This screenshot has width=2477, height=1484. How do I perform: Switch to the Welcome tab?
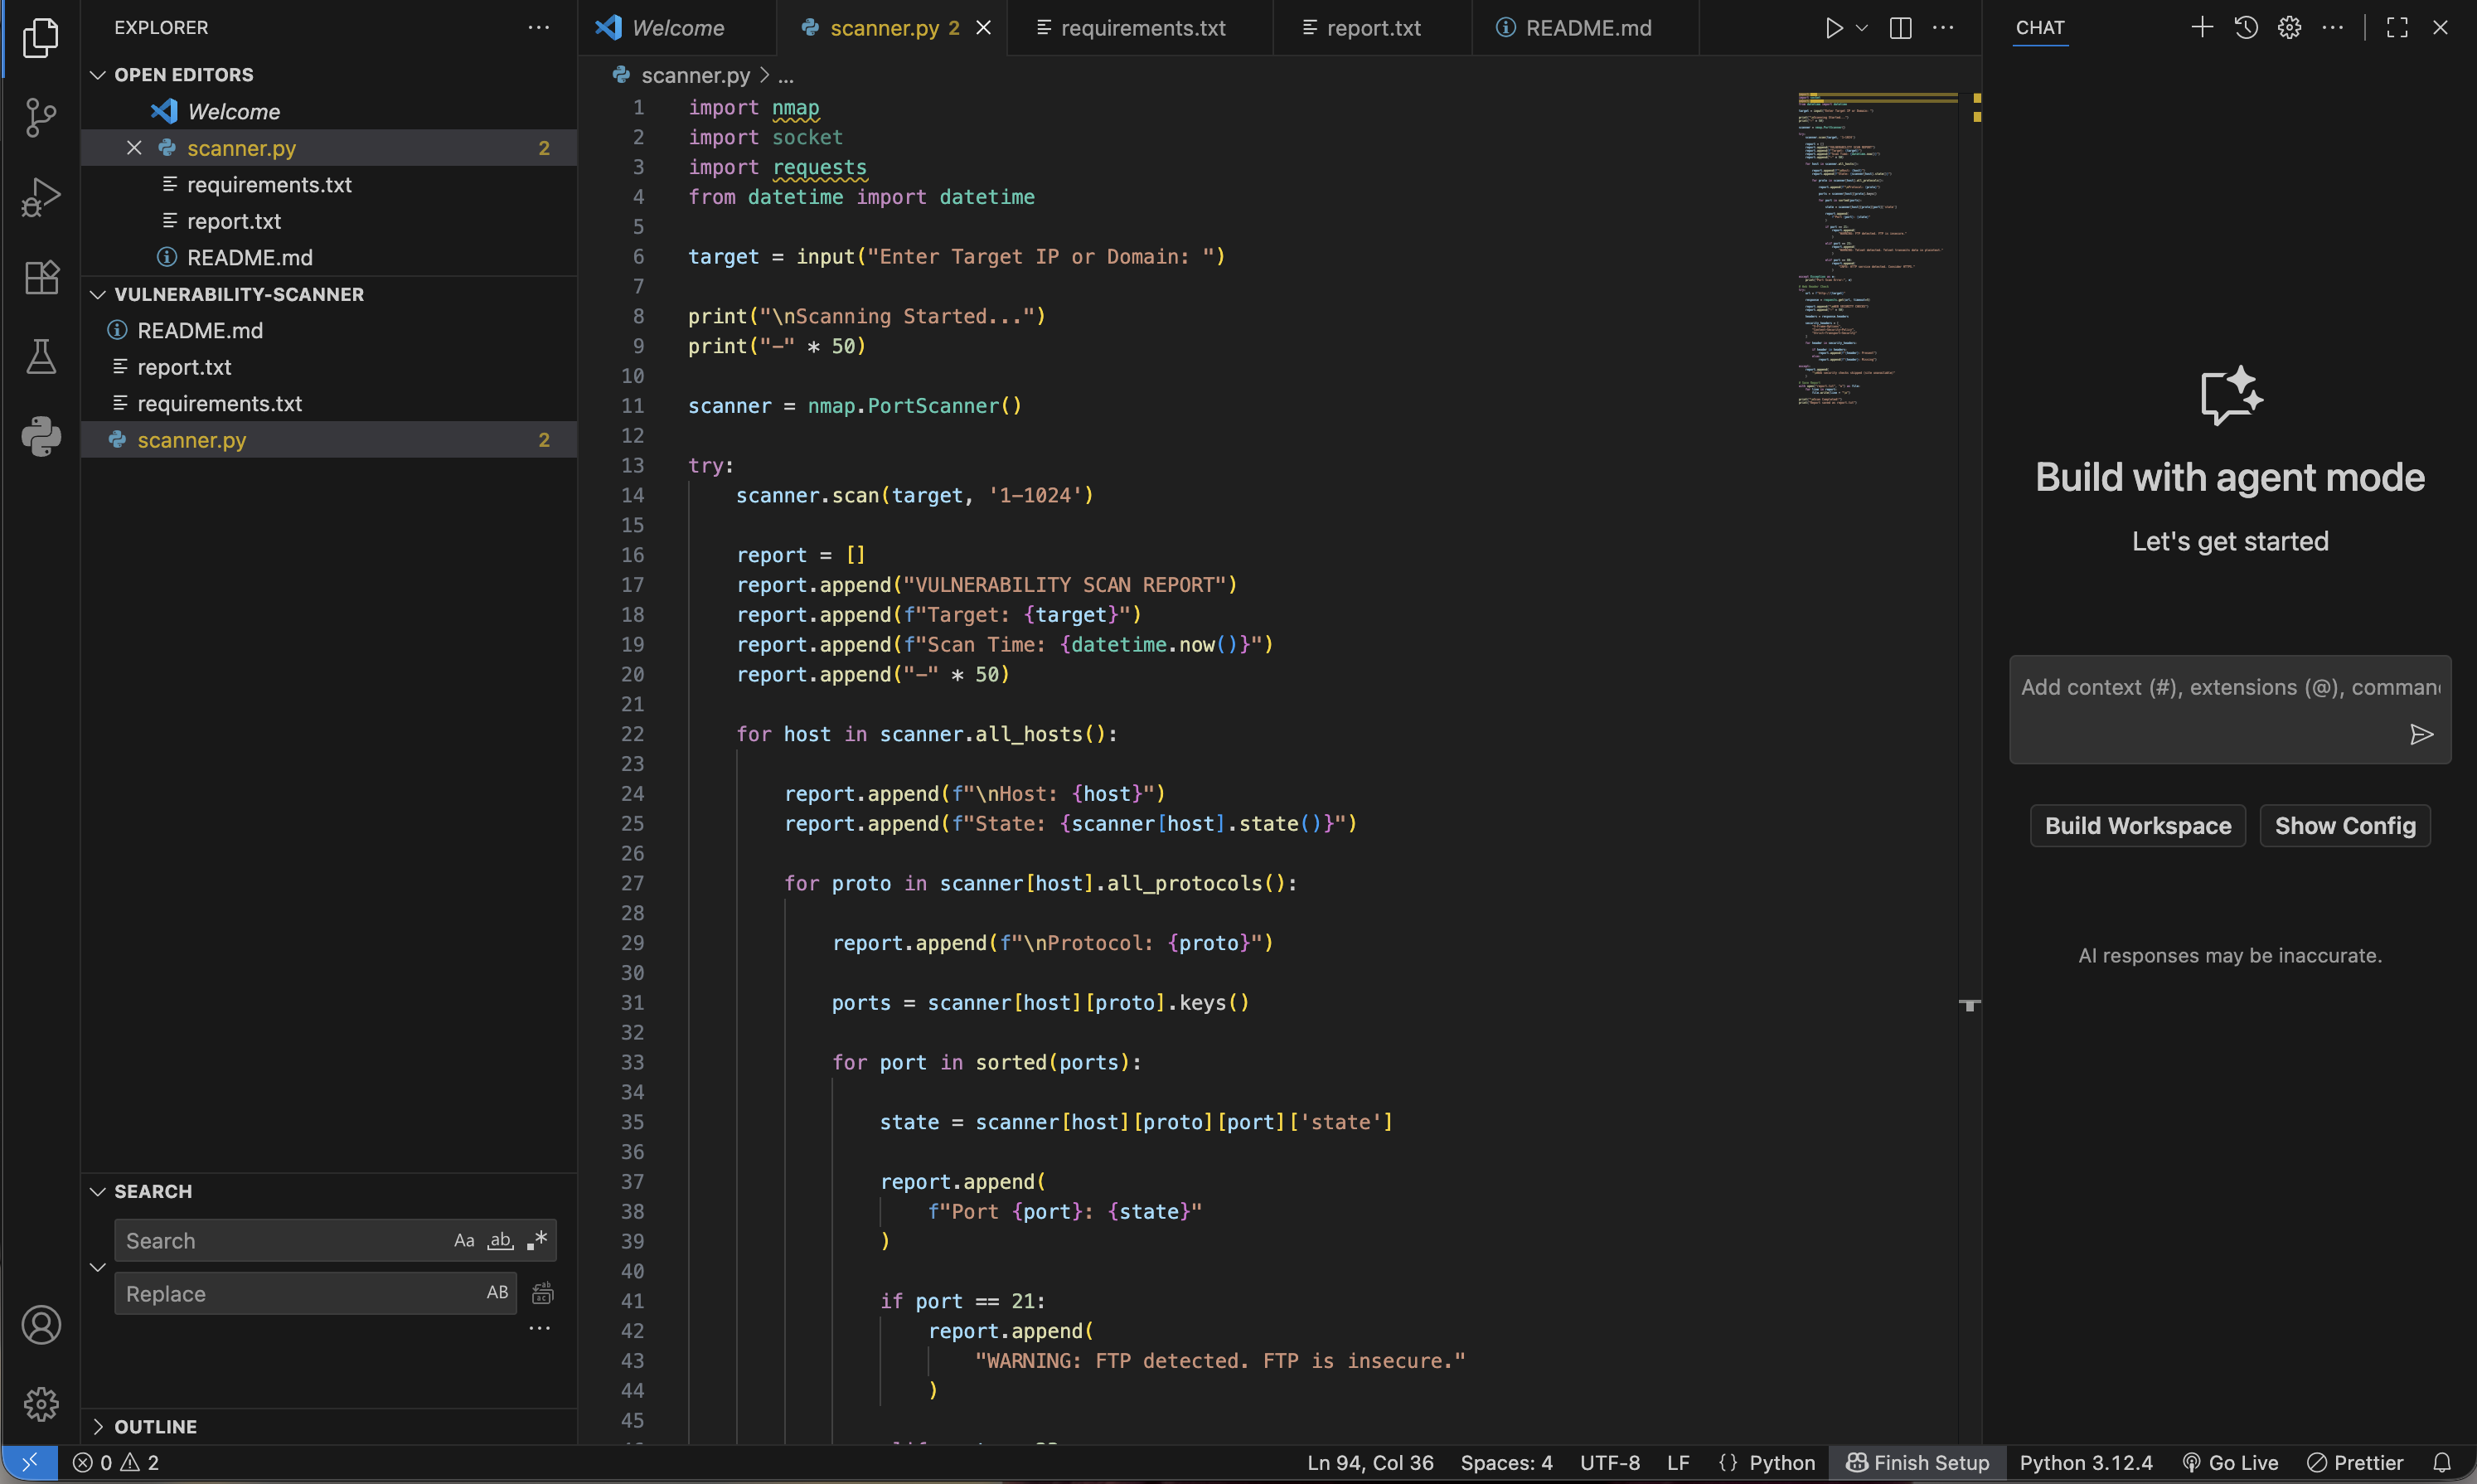click(676, 28)
